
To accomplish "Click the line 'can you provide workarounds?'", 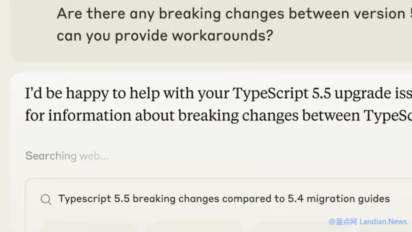I will 165,35.
